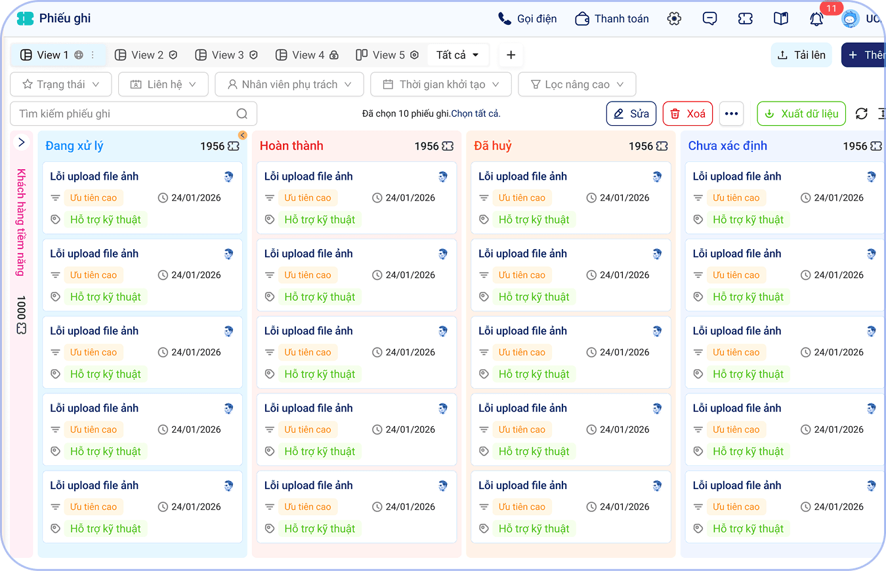Open the documentation book icon in header
Screen dimensions: 886x571
(x=781, y=19)
